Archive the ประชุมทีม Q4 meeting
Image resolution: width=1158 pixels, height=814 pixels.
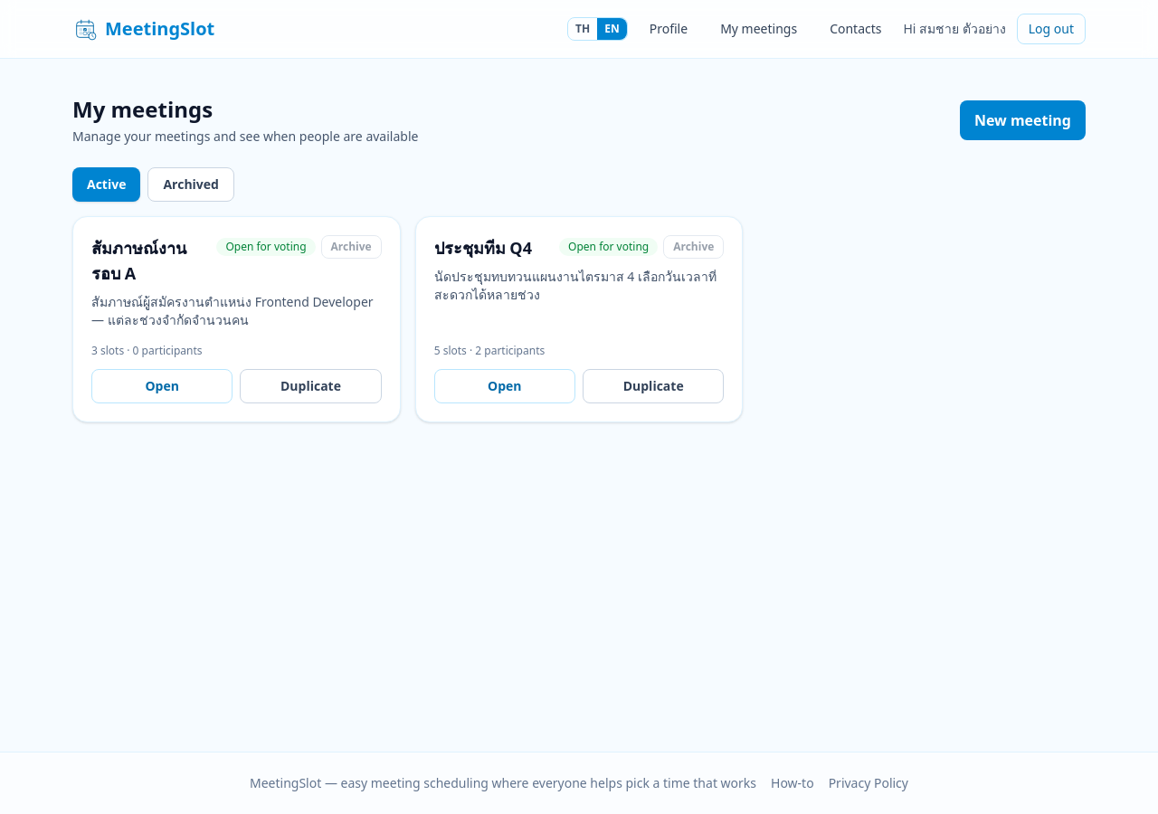pyautogui.click(x=694, y=247)
